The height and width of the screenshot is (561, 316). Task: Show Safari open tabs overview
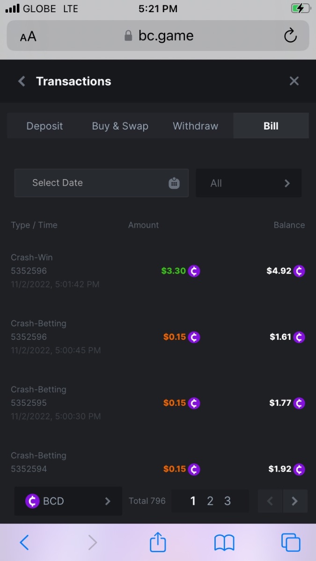[x=290, y=542]
